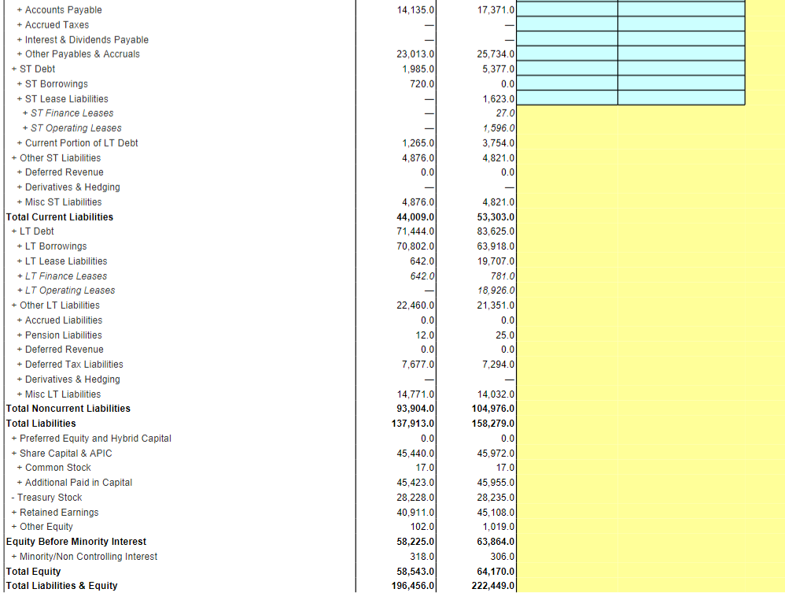785x600 pixels.
Task: Select the second blue cell in ST Debt row
Action: tap(681, 69)
